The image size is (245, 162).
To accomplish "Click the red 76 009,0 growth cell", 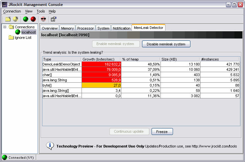I will tap(101, 69).
